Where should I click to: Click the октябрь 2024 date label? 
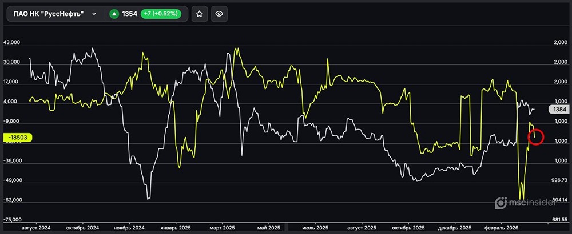[83, 228]
